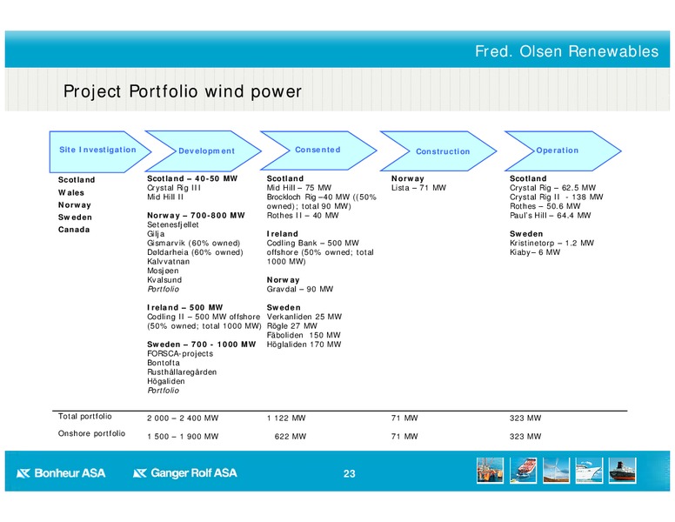Click Lista – 71 MW
This screenshot has width=675, height=522.
pos(419,188)
